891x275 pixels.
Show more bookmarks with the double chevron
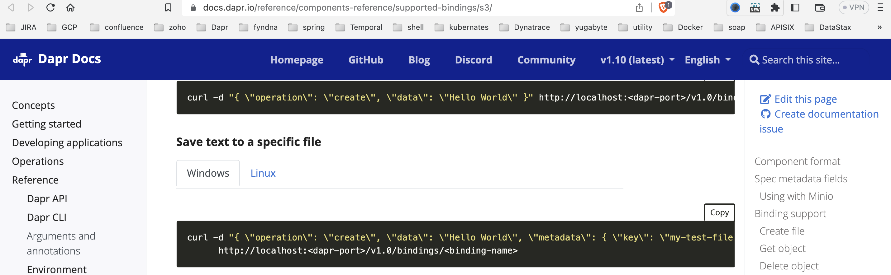click(879, 27)
